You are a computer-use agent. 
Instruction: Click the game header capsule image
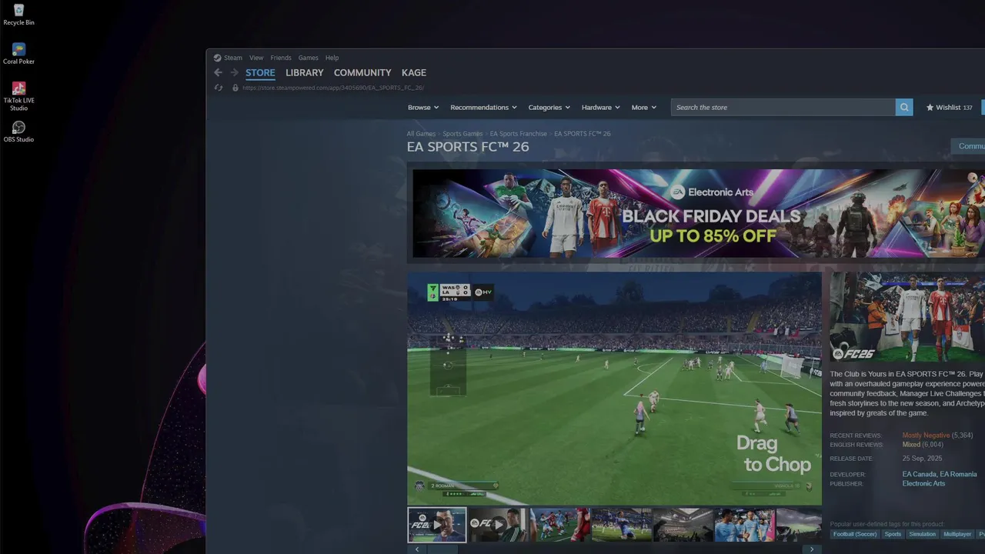pos(907,317)
